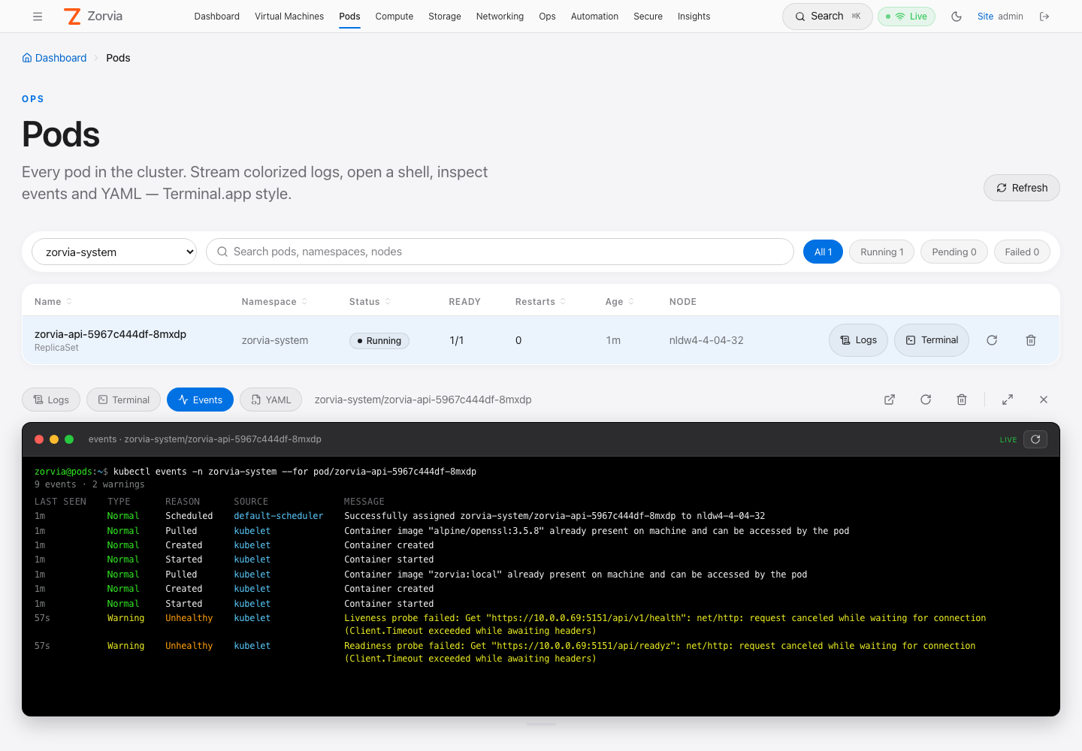
Task: Click the sign out icon
Action: pyautogui.click(x=1044, y=17)
